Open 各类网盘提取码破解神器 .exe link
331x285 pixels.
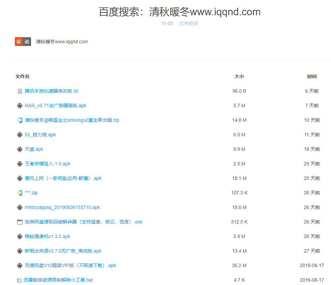coord(84,222)
